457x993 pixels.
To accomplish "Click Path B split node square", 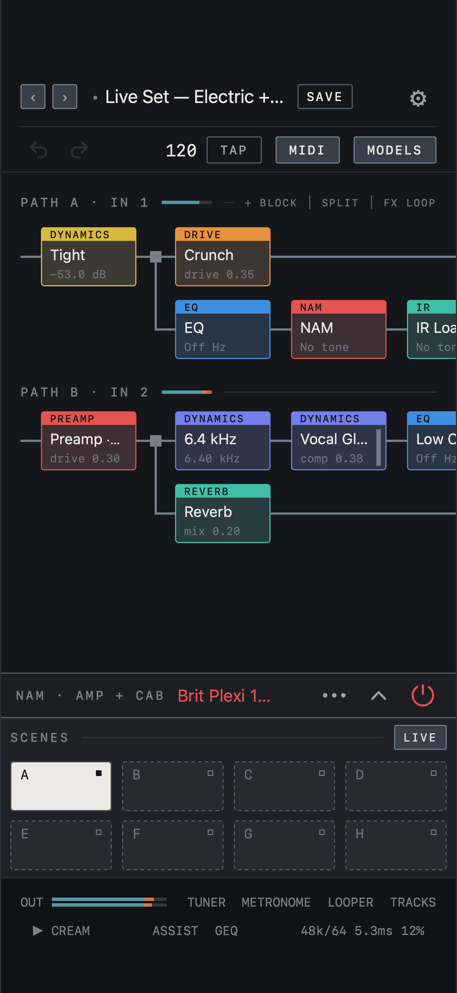I will pyautogui.click(x=155, y=440).
